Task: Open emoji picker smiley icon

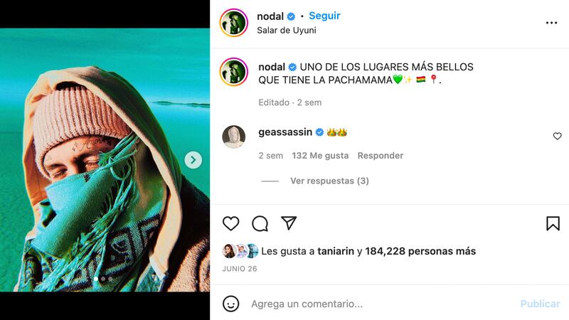Action: click(x=230, y=304)
